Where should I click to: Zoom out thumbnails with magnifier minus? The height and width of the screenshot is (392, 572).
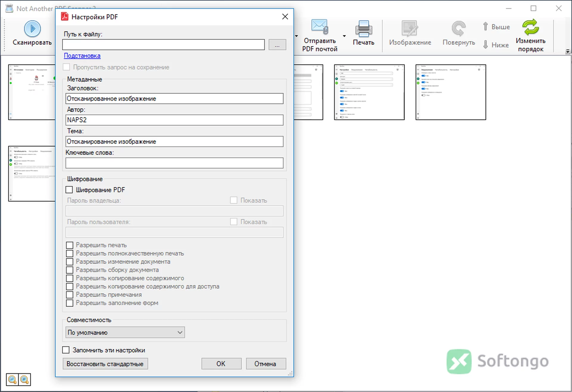point(12,379)
